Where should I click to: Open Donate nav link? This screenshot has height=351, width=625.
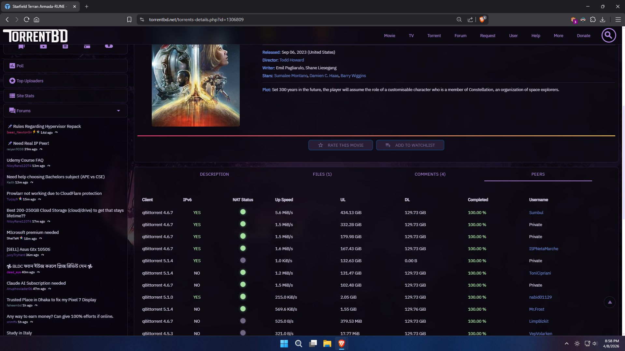583,36
